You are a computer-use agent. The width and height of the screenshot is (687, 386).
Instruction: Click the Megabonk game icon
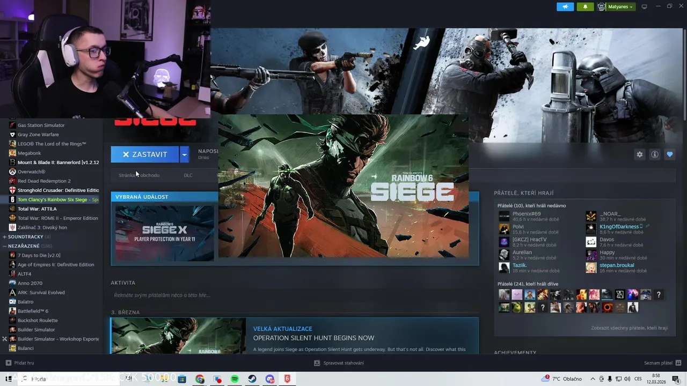[x=12, y=153]
